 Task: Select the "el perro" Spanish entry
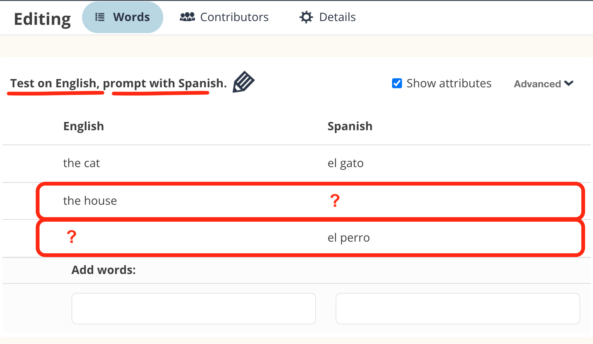(x=348, y=238)
